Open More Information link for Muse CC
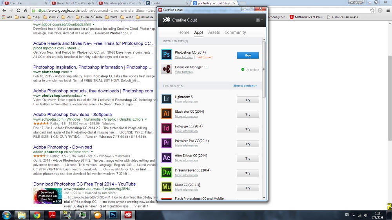The image size is (392, 220). 186,190
